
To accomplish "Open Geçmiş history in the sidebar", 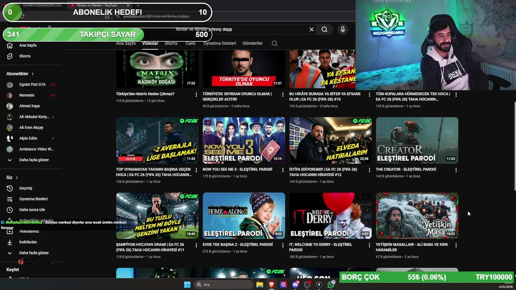I will tap(25, 188).
